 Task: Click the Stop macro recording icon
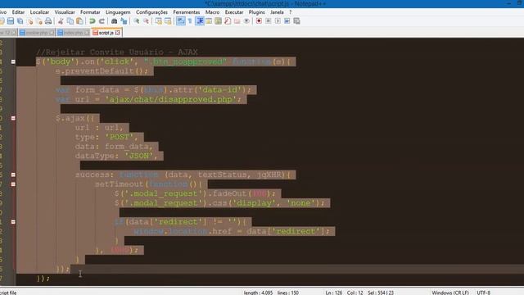[268, 21]
